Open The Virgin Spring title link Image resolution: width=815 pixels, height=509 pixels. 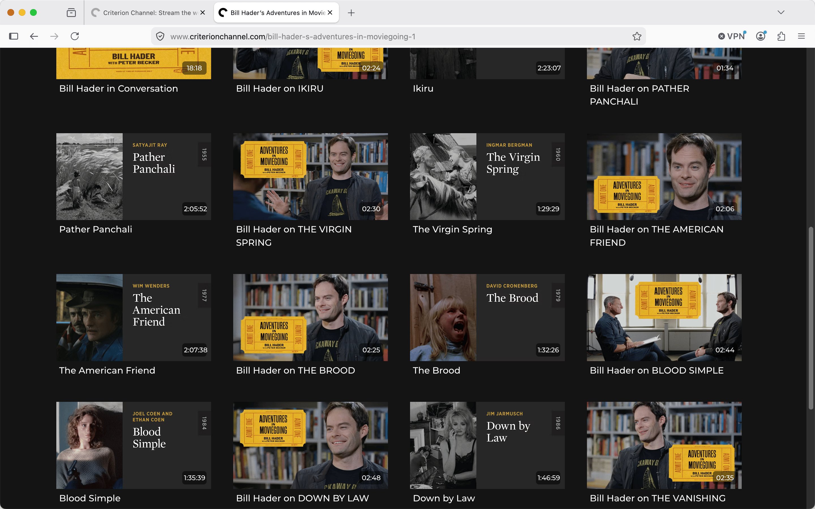[x=452, y=229]
